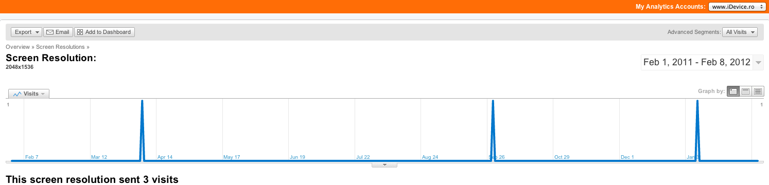The image size is (769, 185).
Task: Click the grid icon on Add to Dashboard
Action: (80, 32)
